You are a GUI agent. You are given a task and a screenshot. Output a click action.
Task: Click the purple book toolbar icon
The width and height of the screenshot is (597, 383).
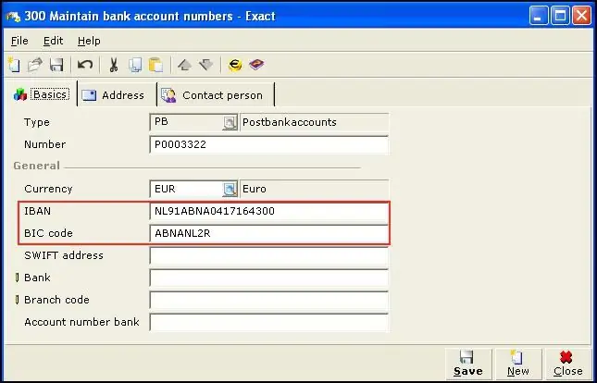pyautogui.click(x=256, y=65)
